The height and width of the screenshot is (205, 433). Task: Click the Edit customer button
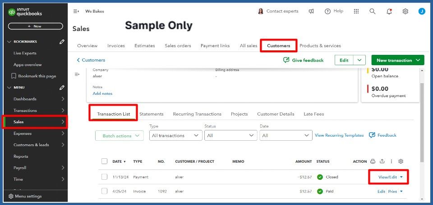pos(344,60)
